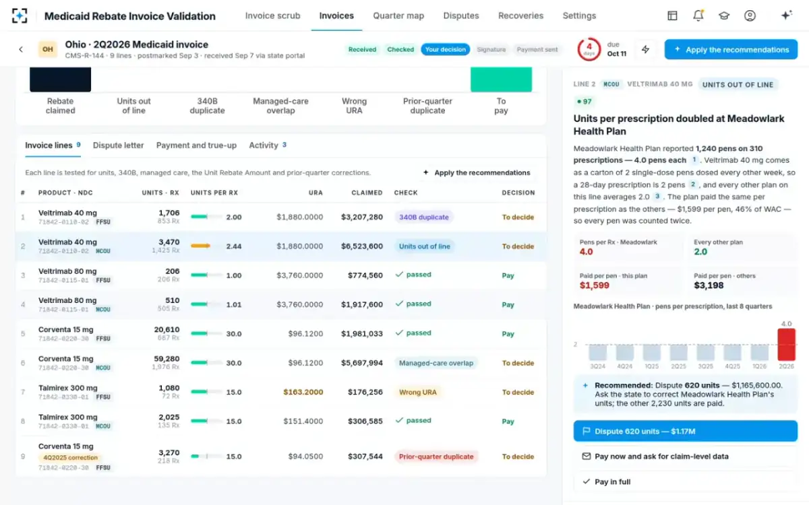This screenshot has width=809, height=505.
Task: Click the 3Q24 bar in the chart
Action: 597,353
